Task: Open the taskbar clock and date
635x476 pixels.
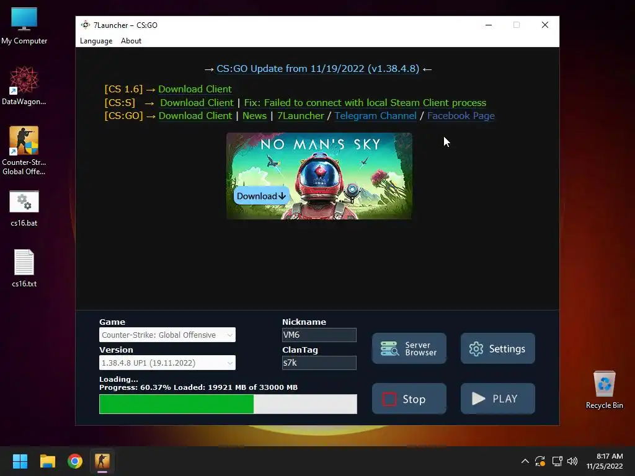Action: pyautogui.click(x=605, y=461)
